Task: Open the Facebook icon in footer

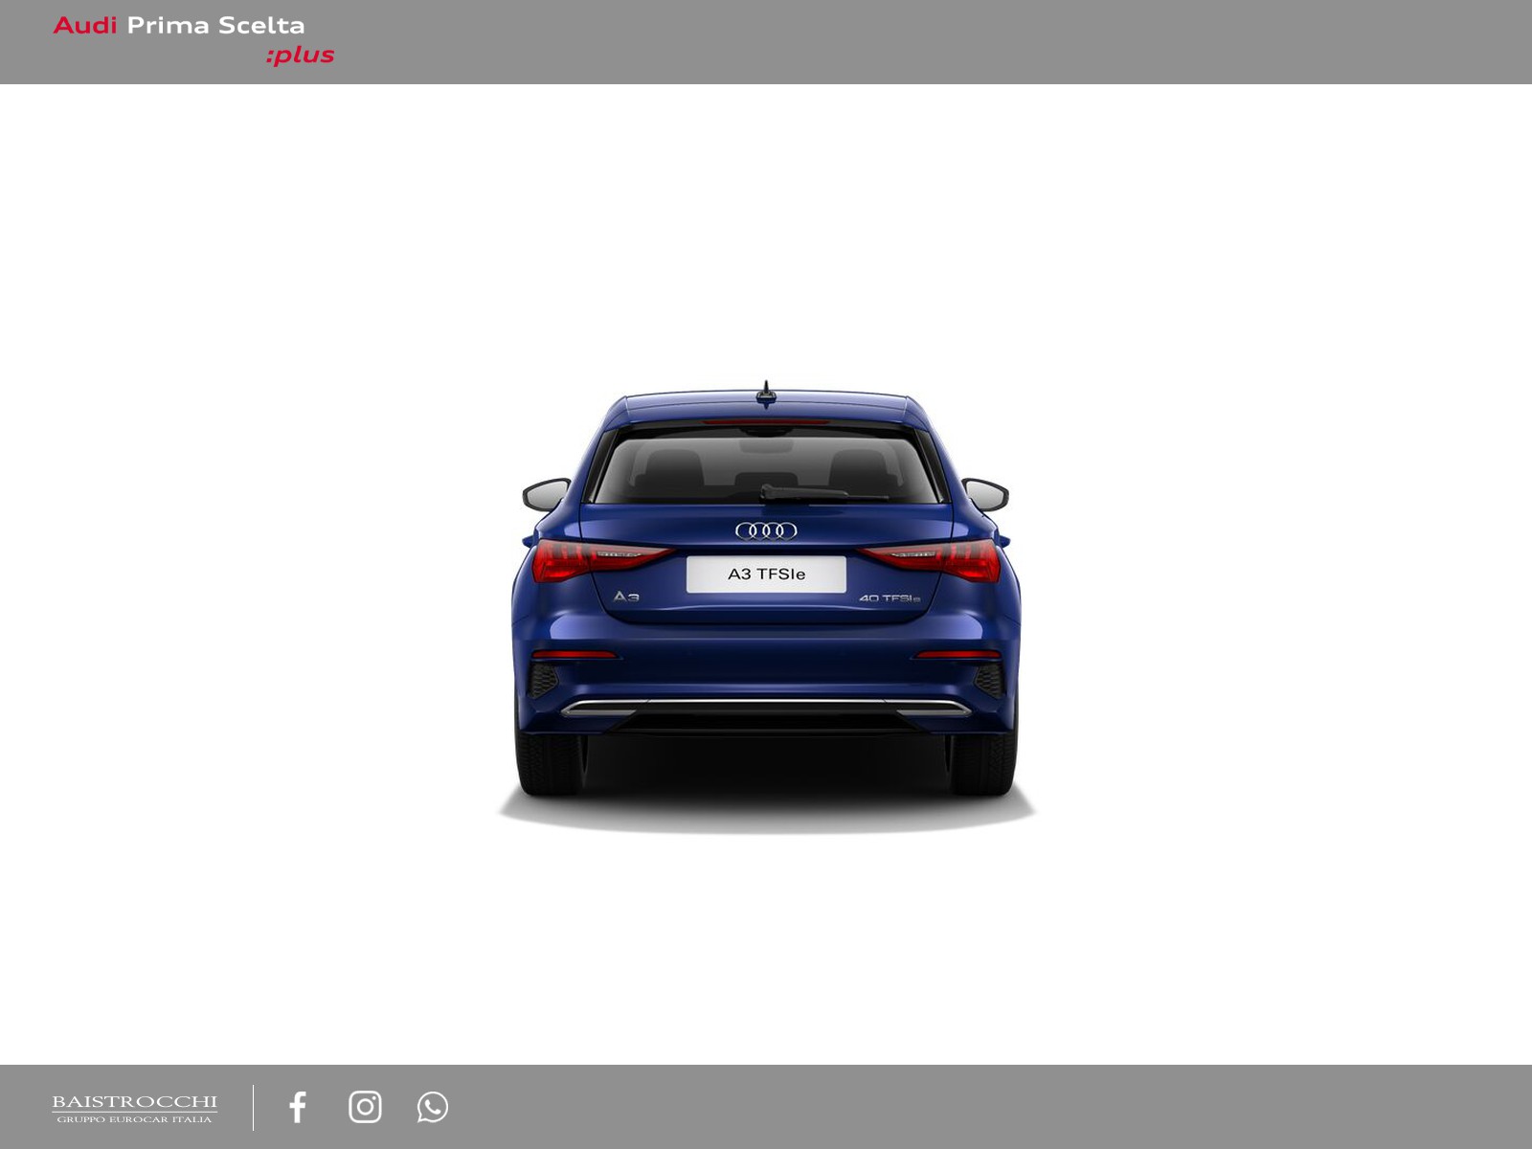Action: (x=298, y=1107)
